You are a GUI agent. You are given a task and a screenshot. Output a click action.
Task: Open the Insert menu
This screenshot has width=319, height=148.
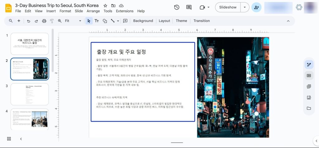click(51, 11)
